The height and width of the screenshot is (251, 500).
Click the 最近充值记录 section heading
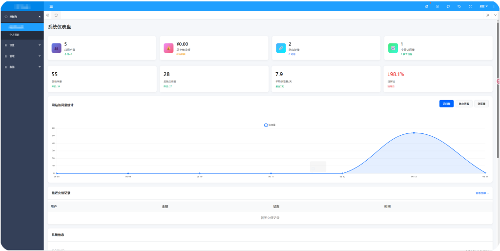(61, 193)
